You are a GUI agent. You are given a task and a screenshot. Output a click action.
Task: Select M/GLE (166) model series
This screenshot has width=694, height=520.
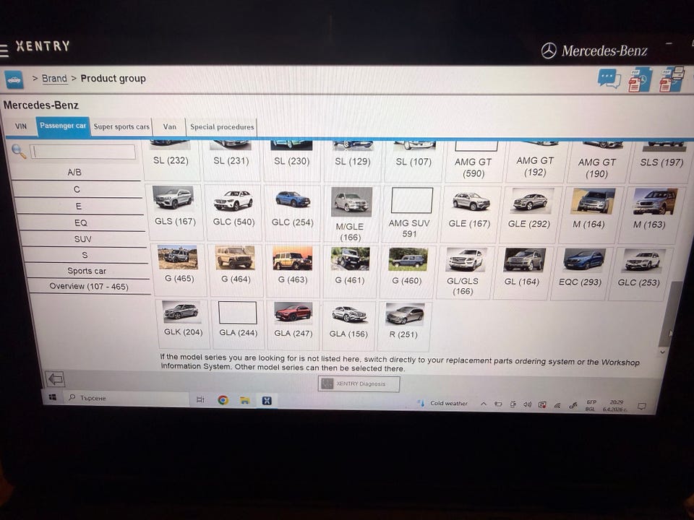pyautogui.click(x=351, y=214)
